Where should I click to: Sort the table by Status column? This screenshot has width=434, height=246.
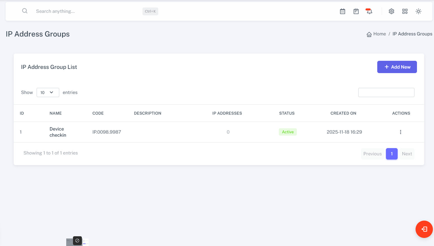click(287, 113)
